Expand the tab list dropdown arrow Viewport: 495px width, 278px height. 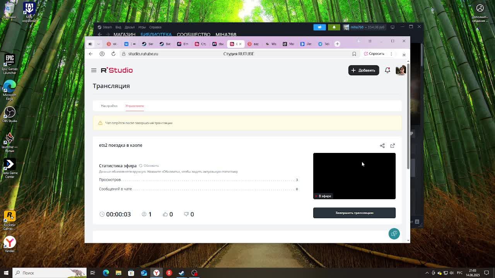click(99, 44)
